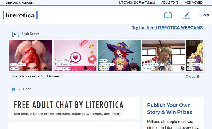Screen dimensions: 212x129
Task: Click Try the free LITEROTICA WEBCAMS link
Action: [x=168, y=28]
